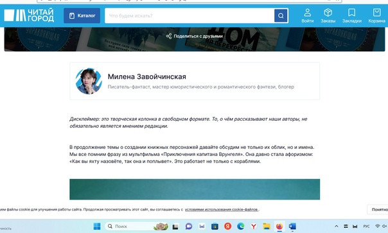Screen dimensions: 388x233
Task: Open the Каталог menu button
Action: (82, 15)
